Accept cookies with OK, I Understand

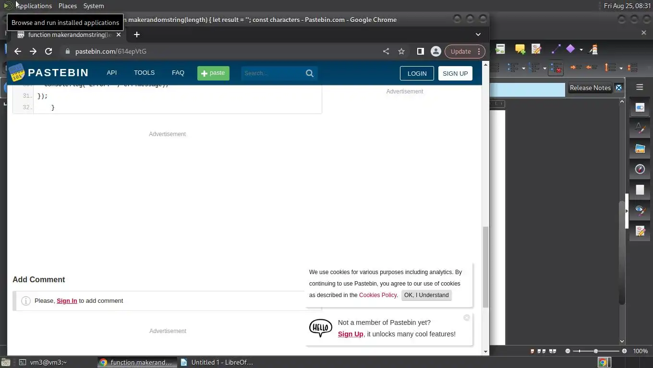426,295
